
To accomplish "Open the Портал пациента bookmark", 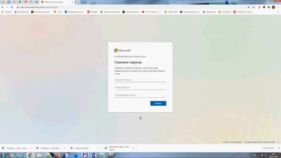I will [110, 12].
